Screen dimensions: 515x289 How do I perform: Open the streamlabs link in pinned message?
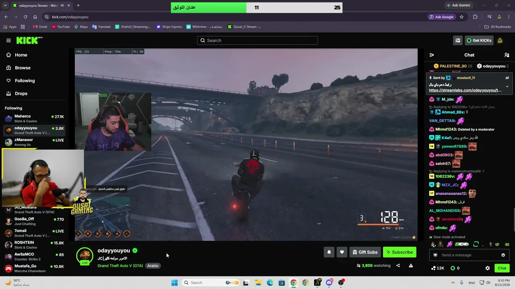465,90
